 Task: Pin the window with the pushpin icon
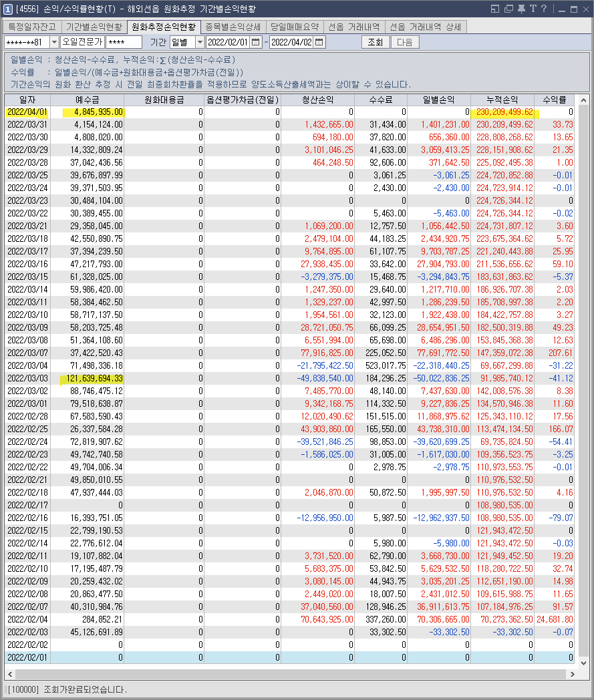click(x=521, y=9)
